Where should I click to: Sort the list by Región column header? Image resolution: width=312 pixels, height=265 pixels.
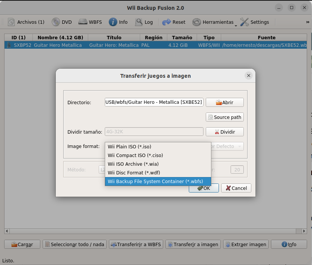click(x=153, y=37)
